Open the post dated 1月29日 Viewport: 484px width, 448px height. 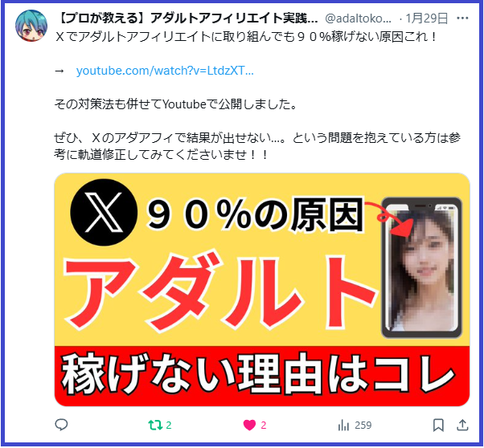[426, 18]
